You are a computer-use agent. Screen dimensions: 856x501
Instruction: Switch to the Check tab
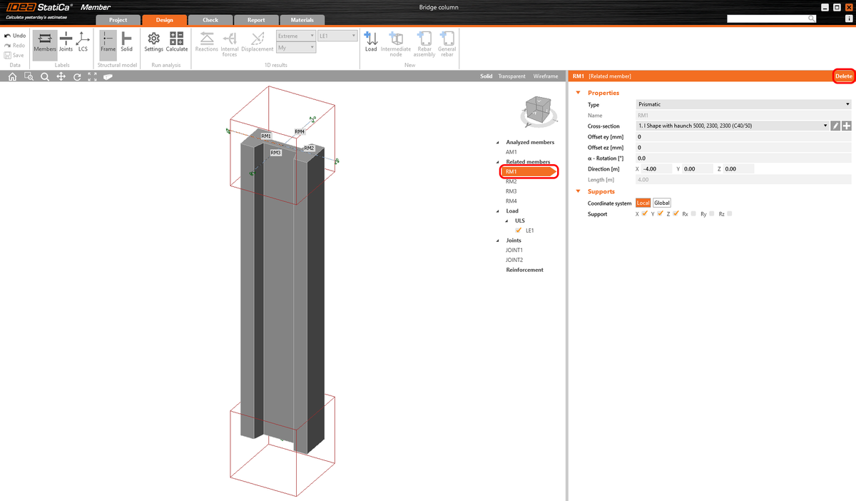click(210, 19)
